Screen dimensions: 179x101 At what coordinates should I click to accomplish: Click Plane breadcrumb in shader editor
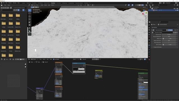(31, 62)
